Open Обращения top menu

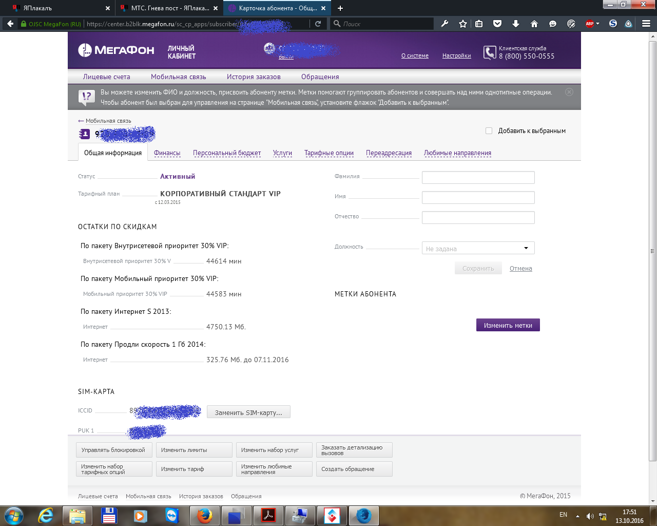click(320, 77)
